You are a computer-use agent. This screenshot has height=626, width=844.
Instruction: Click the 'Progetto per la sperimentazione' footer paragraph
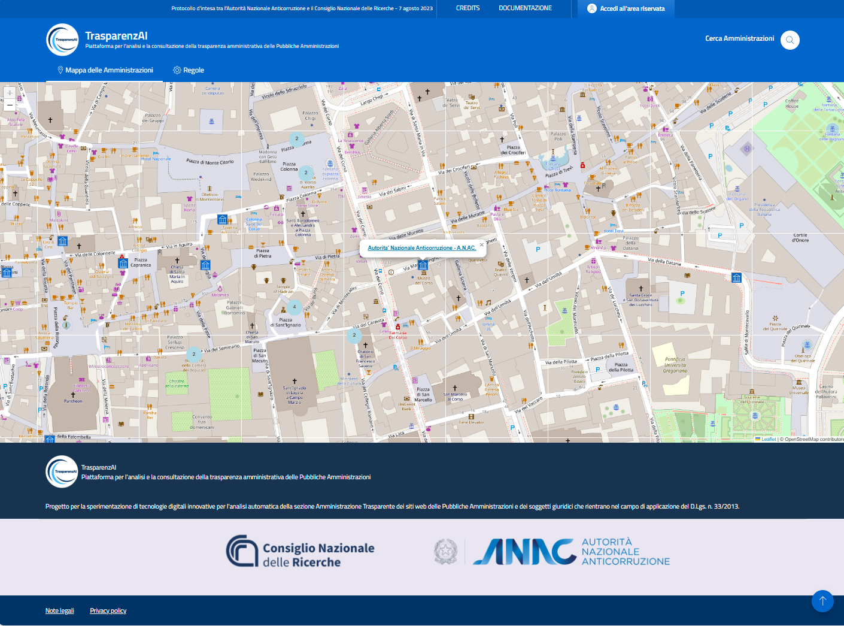point(393,507)
